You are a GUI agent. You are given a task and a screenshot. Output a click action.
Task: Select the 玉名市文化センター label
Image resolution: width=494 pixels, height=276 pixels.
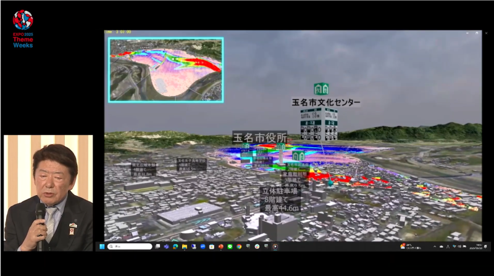coord(326,102)
